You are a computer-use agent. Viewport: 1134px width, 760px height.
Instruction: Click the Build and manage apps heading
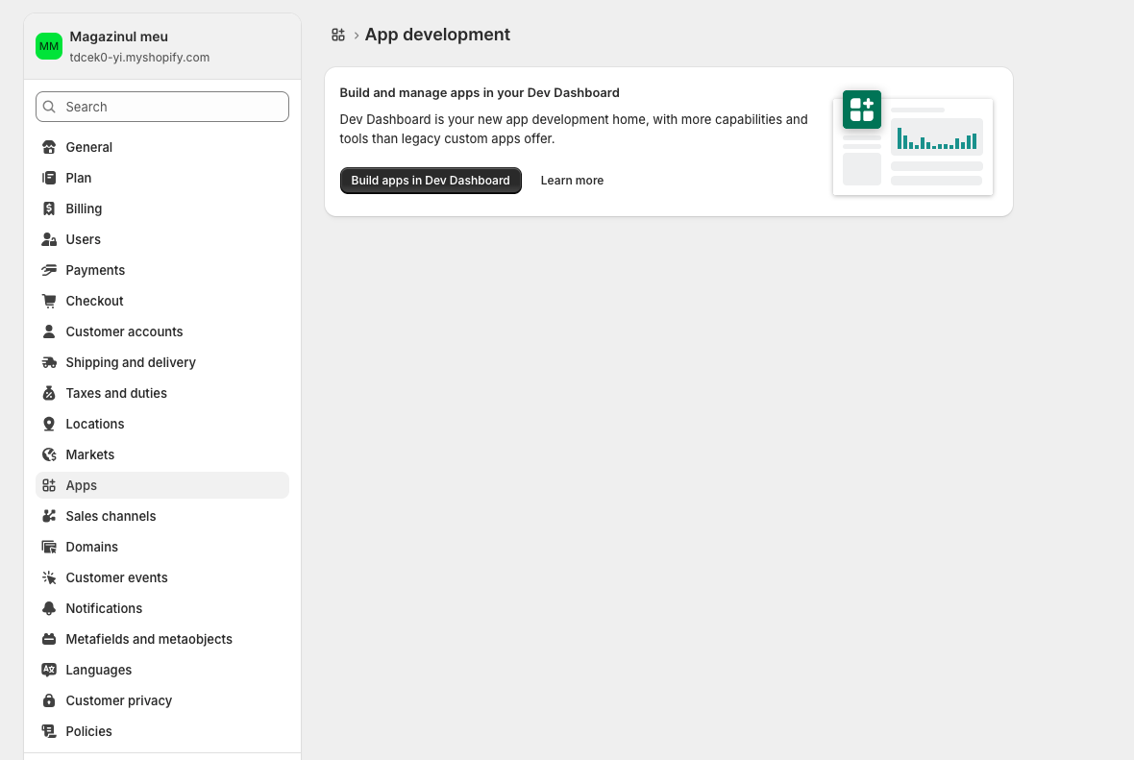pyautogui.click(x=480, y=92)
